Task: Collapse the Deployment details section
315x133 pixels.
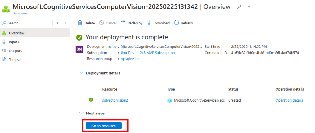Action: coord(81,73)
